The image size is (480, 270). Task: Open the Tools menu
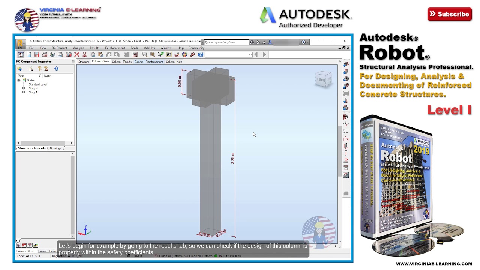point(134,48)
